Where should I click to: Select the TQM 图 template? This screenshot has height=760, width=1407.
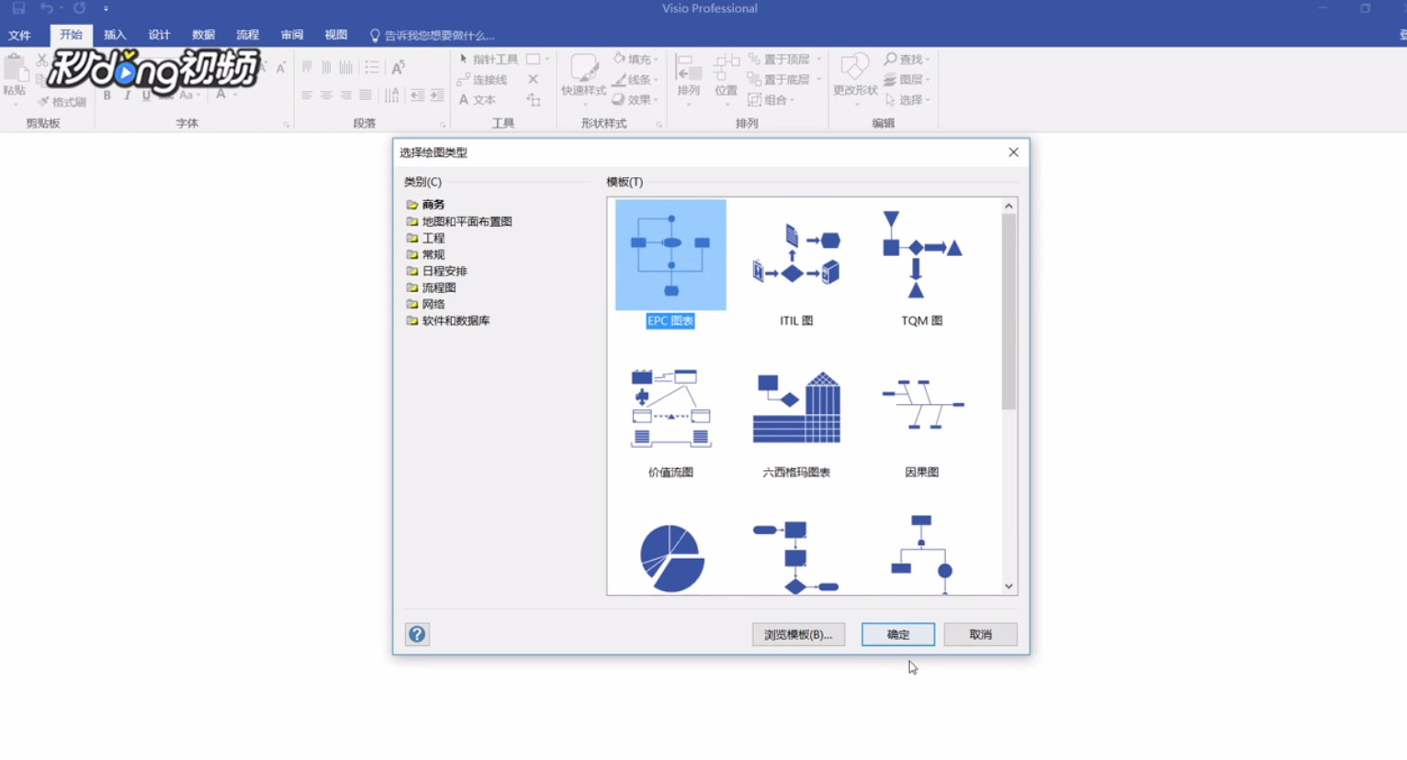(x=922, y=255)
